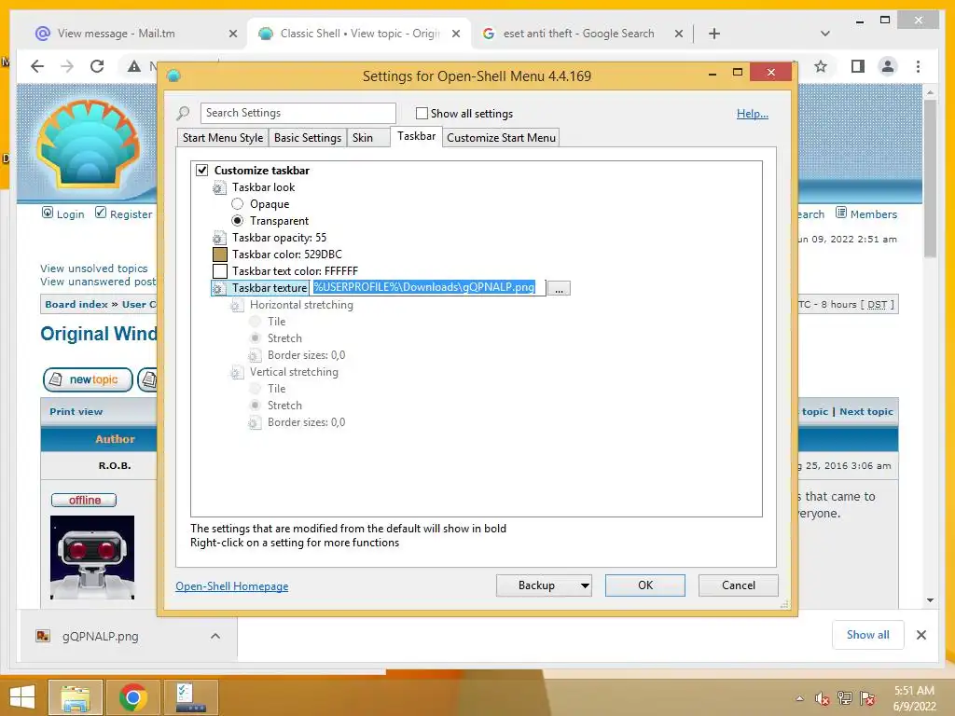This screenshot has width=955, height=716.
Task: Select Tile under Horizontal stretching
Action: click(256, 322)
